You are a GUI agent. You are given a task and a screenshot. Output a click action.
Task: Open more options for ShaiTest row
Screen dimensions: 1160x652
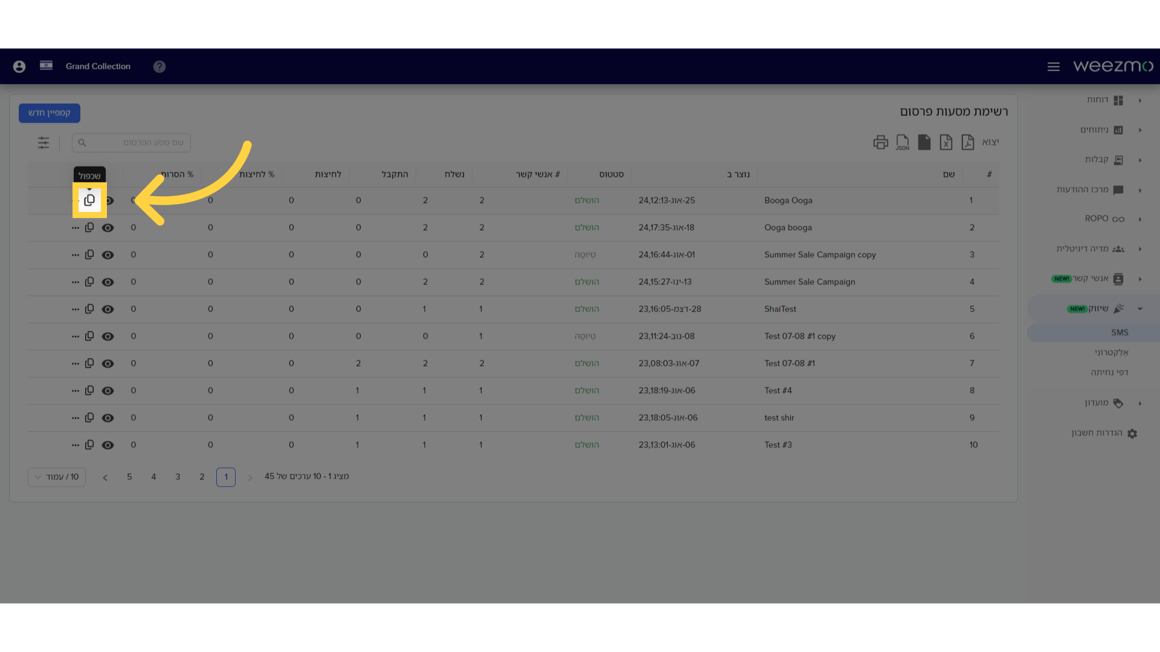(75, 310)
